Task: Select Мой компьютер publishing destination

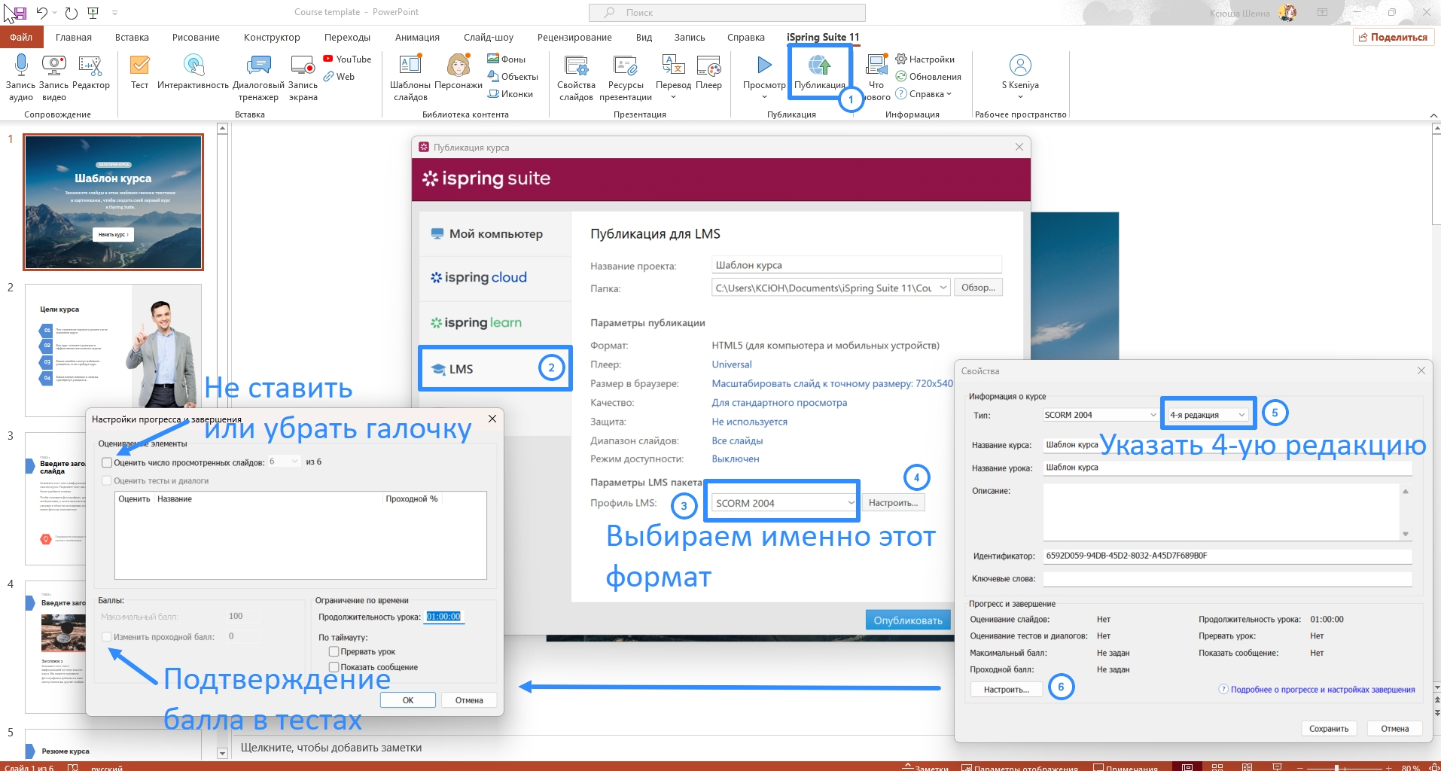Action: (495, 234)
